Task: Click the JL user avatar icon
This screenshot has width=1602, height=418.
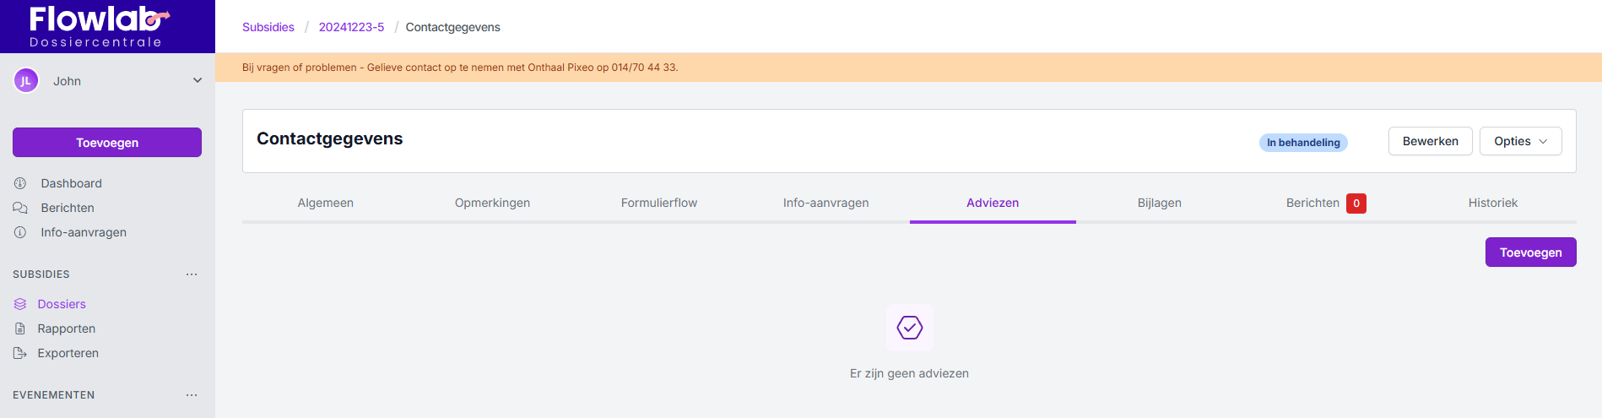Action: pyautogui.click(x=26, y=81)
